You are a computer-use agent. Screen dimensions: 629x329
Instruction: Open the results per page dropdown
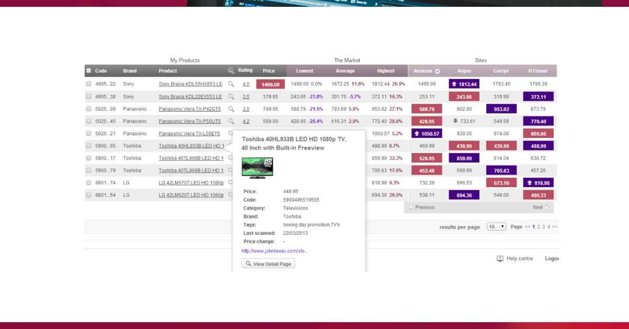click(x=496, y=227)
